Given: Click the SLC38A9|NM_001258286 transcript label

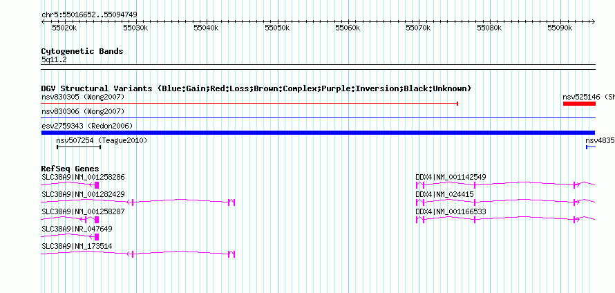Looking at the screenshot, I should click(83, 178).
